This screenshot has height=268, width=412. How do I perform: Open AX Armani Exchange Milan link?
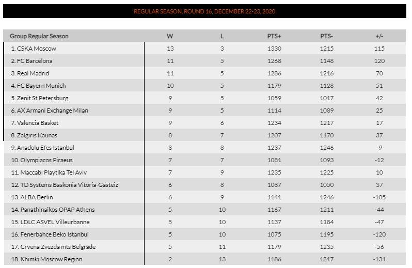point(52,111)
